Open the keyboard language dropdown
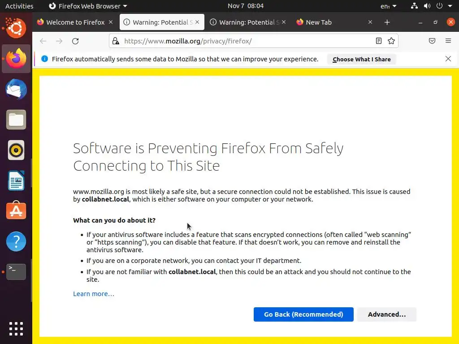459x344 pixels. [x=388, y=6]
